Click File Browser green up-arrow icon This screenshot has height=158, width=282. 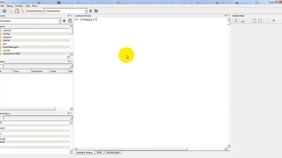tap(64, 21)
